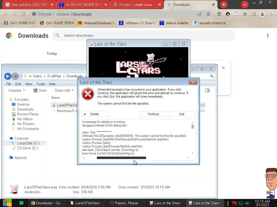Click the vertical scrollbar thumb in the details box
The height and width of the screenshot is (207, 277).
tap(193, 127)
